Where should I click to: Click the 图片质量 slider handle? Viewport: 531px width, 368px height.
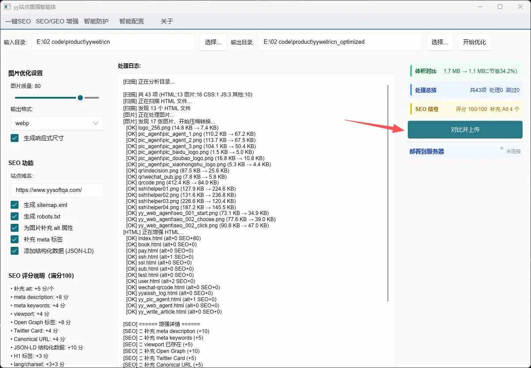coord(80,98)
